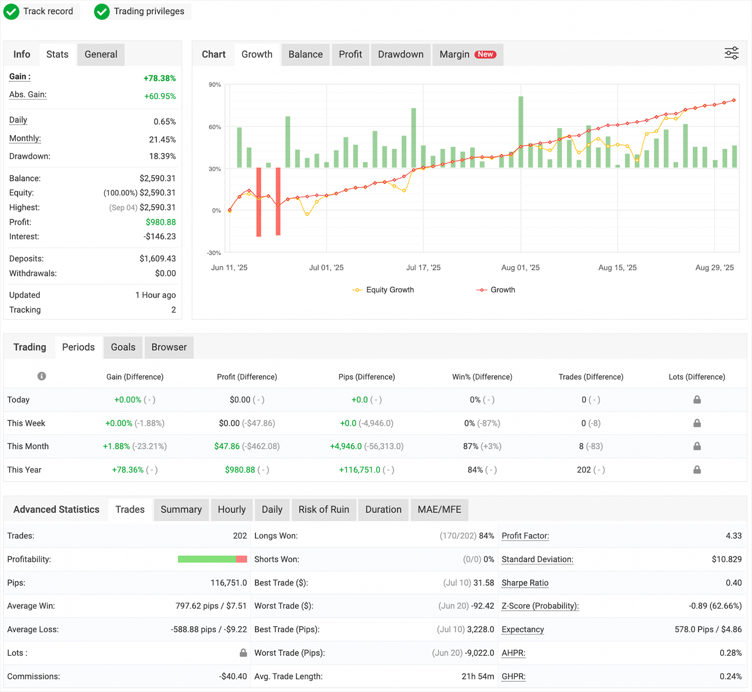Click the -$146.23 Interest value
The height and width of the screenshot is (692, 752).
coord(159,236)
